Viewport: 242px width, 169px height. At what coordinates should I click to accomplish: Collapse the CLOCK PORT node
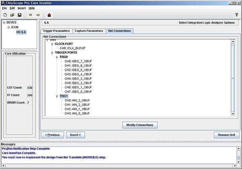[x=52, y=44]
